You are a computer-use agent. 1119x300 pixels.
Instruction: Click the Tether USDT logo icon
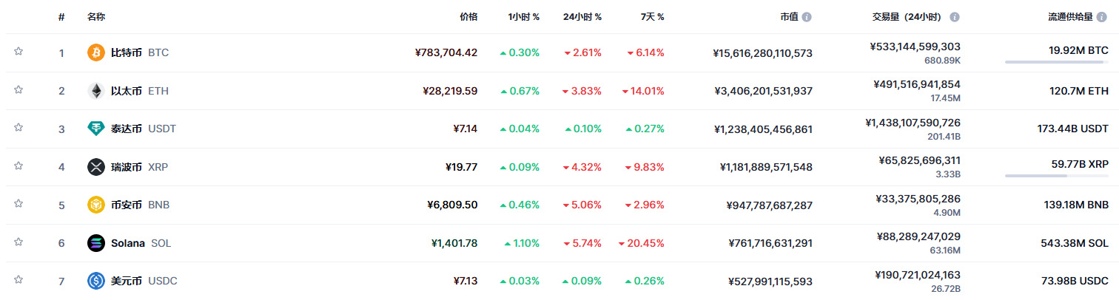pos(96,129)
